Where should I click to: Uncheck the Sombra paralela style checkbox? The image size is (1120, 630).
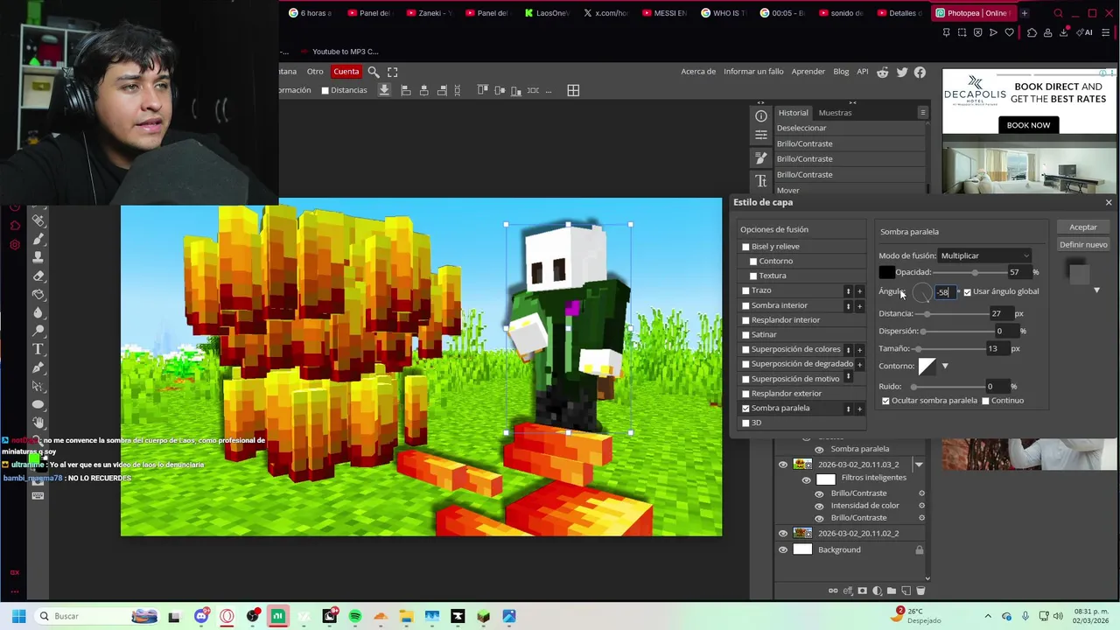(x=745, y=409)
